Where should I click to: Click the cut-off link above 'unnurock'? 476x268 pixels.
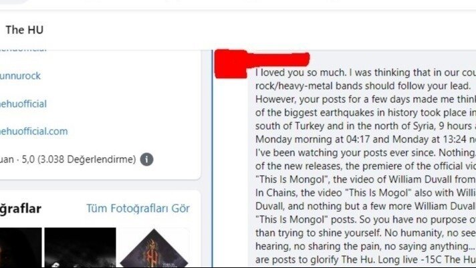(x=23, y=49)
